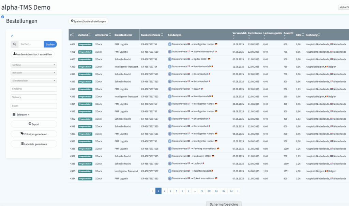Click the Export button
Screen dimensions: 349x206
tap(34, 124)
